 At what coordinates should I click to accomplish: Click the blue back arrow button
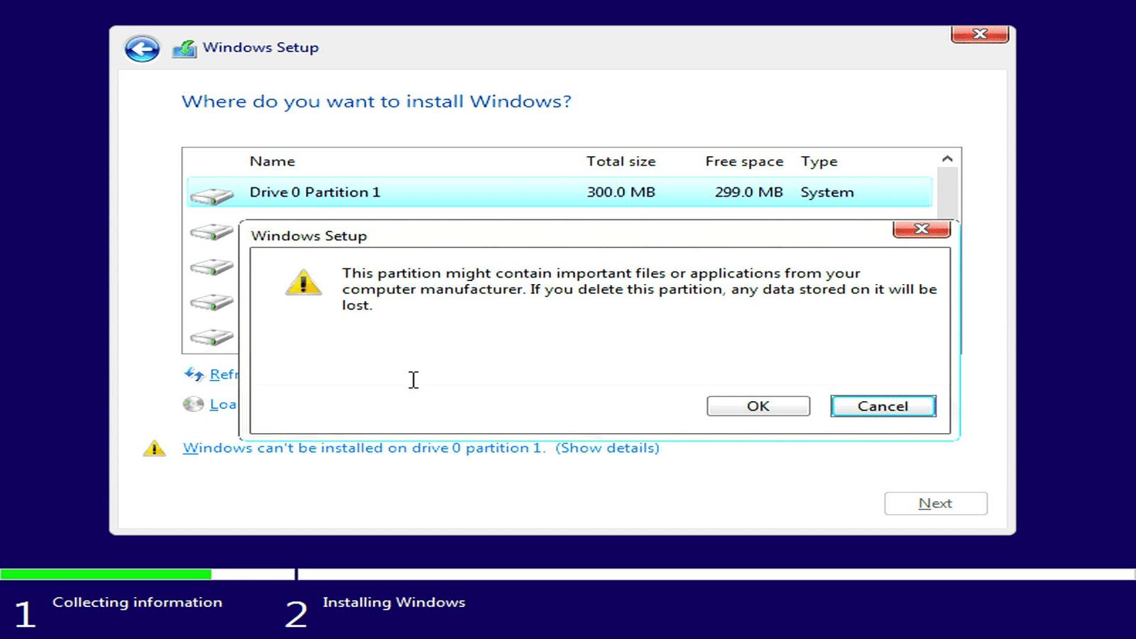pyautogui.click(x=142, y=49)
